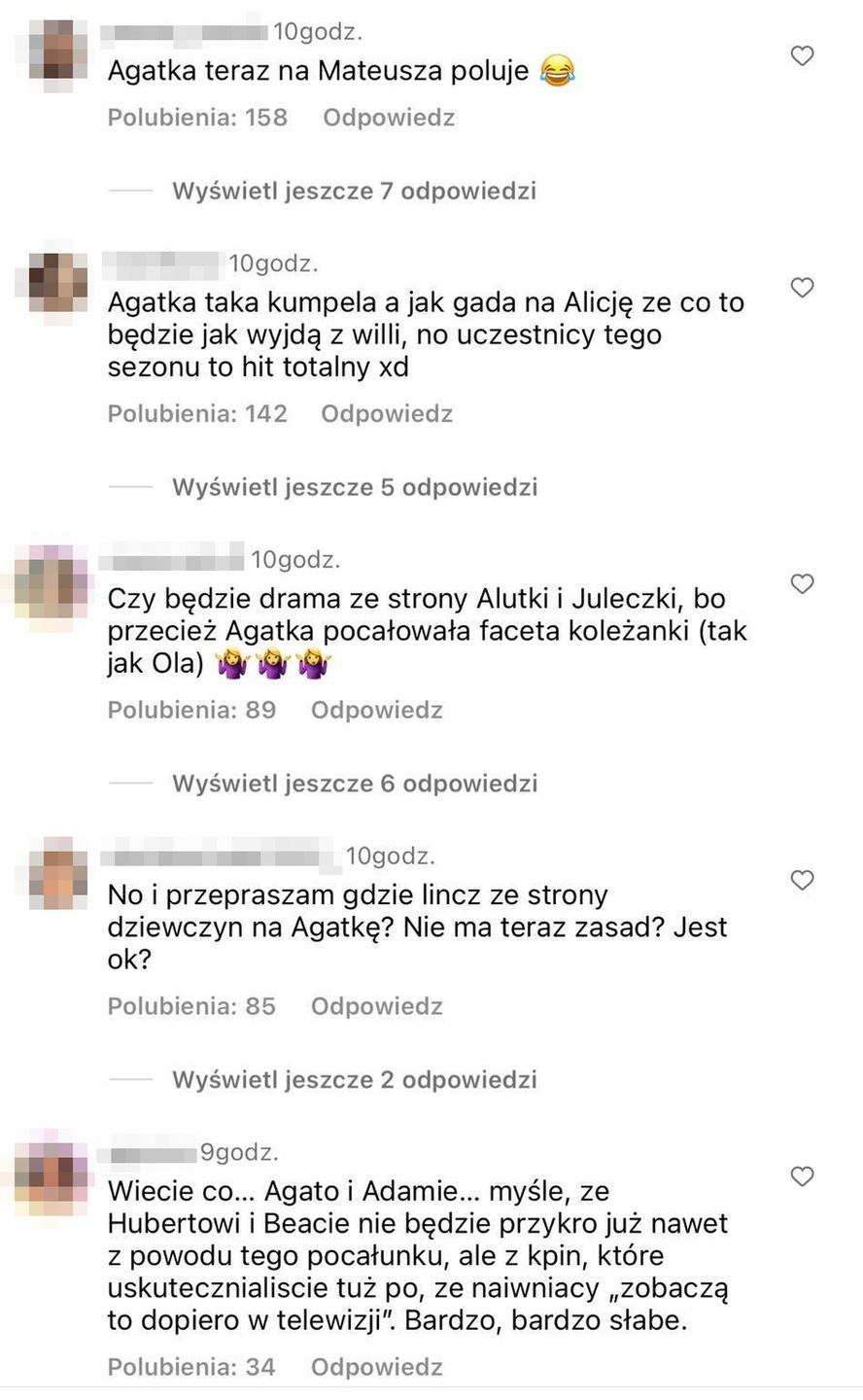
Task: Expand 'Wyświetl jeszcze 2 odpowiedzi'
Action: [x=355, y=1080]
